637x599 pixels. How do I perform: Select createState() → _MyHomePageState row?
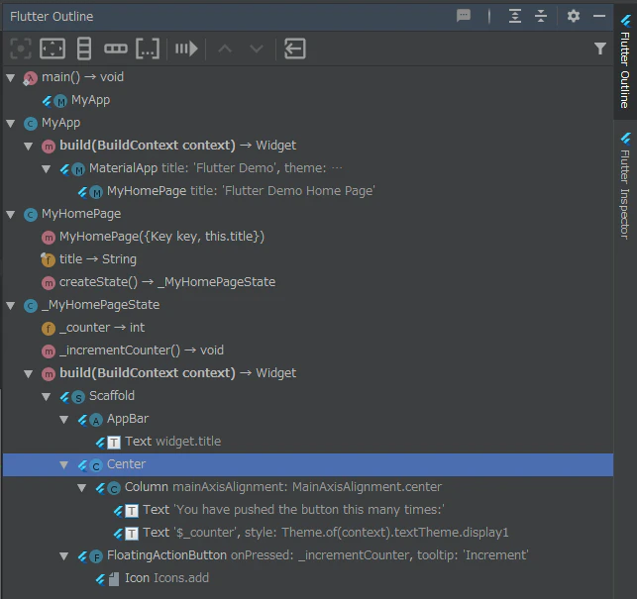[x=307, y=282]
